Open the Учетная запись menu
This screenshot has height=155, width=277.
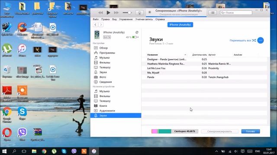tap(144, 19)
